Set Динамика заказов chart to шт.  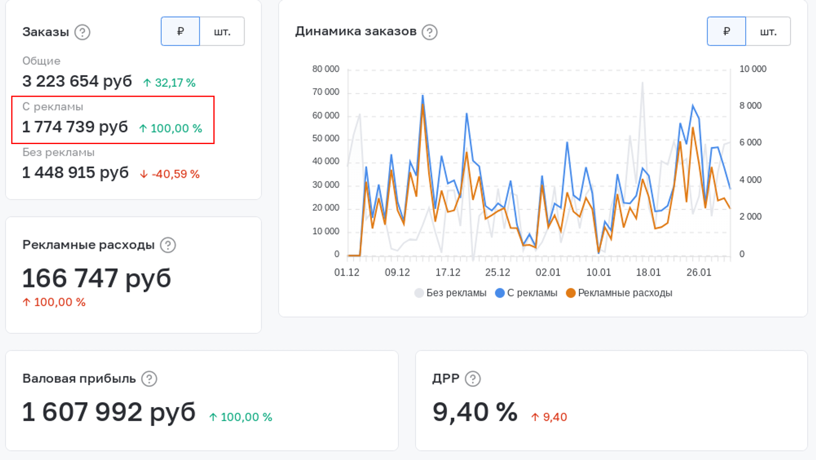tap(768, 31)
